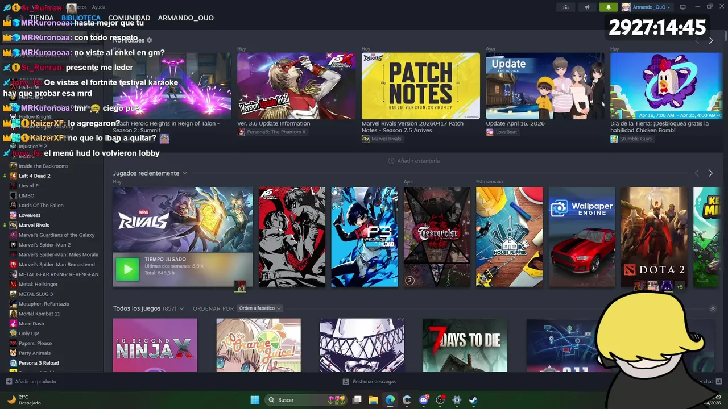Open the Orden alfabético sort dropdown
This screenshot has width=728, height=409.
[x=260, y=308]
